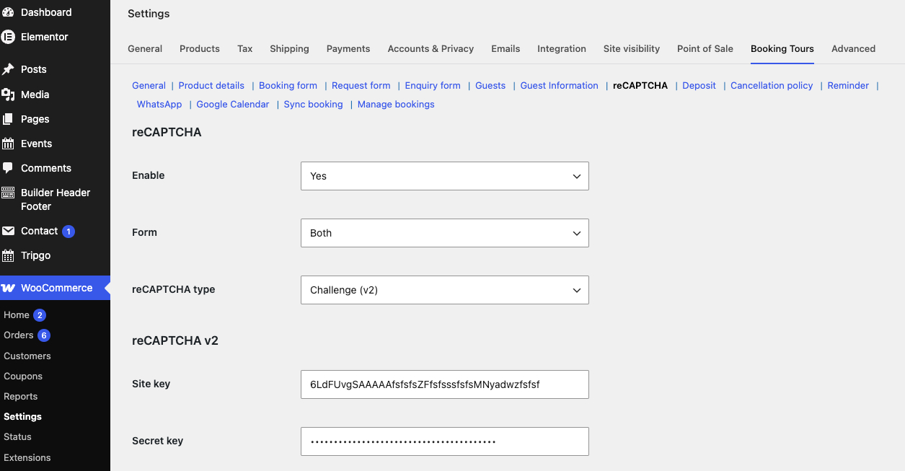The width and height of the screenshot is (905, 471).
Task: Open the Enable dropdown set to Yes
Action: tap(444, 176)
